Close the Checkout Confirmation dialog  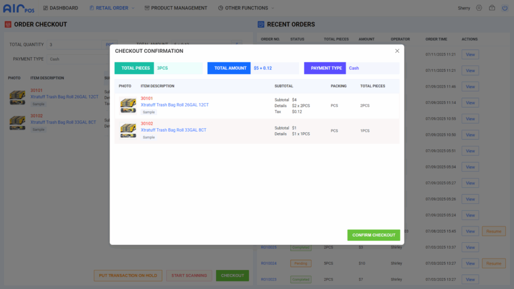[x=397, y=51]
